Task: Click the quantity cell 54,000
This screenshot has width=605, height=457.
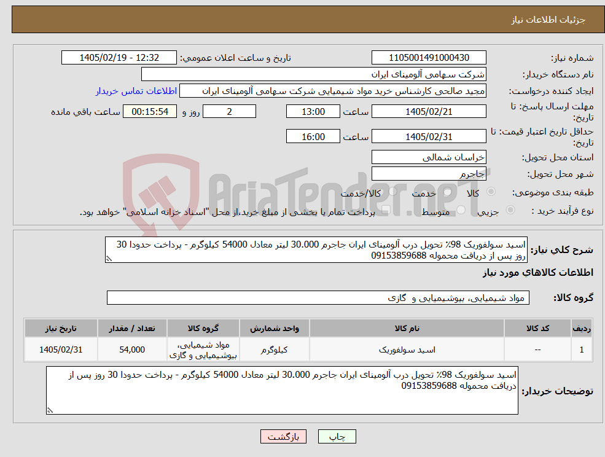Action: coord(132,350)
